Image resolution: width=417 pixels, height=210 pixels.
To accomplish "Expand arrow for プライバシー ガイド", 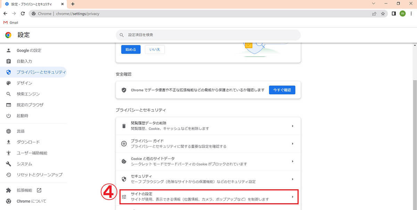I will tap(293, 144).
